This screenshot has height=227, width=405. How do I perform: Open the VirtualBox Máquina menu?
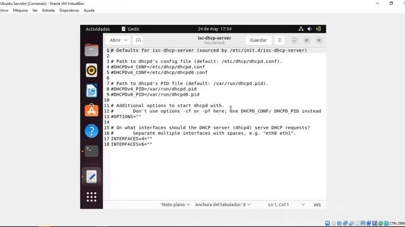20,10
